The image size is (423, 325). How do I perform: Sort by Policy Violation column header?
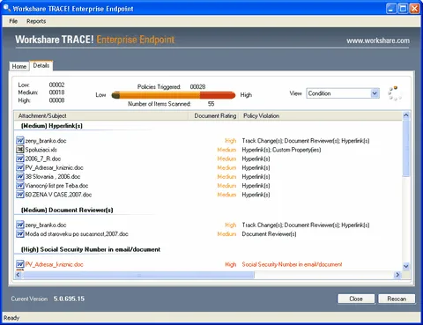(320, 115)
